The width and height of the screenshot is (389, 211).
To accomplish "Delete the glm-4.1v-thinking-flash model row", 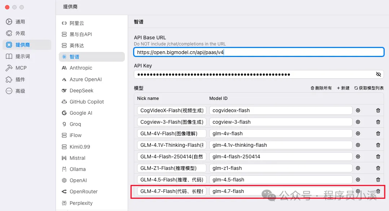I will (378, 145).
